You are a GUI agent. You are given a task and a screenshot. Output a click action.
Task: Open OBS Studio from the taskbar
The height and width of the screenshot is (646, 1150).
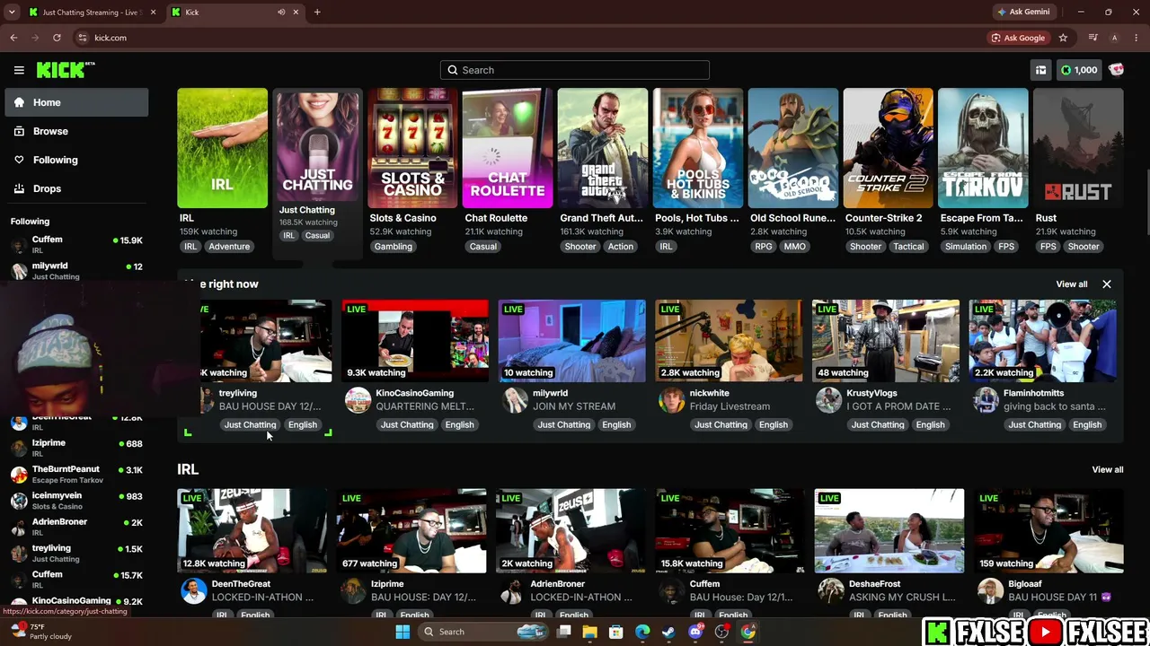(721, 632)
